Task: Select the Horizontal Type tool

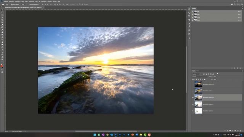Action: click(x=2, y=49)
